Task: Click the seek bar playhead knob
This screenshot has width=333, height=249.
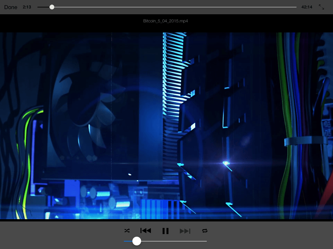Action: tap(52, 7)
